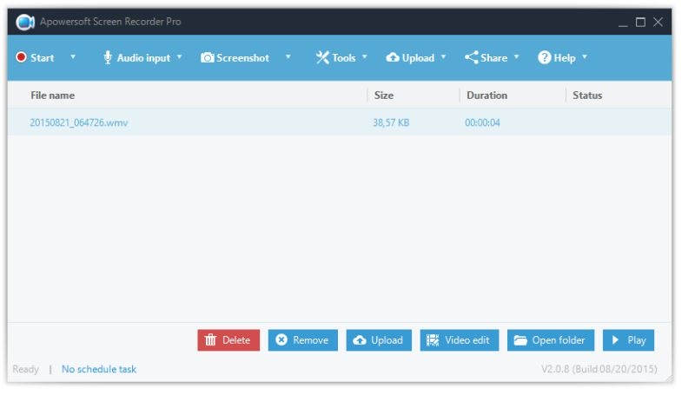
Task: Click the Remove button
Action: (x=302, y=340)
